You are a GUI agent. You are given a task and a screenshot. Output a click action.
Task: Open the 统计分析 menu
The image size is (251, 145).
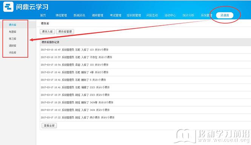[x=188, y=15]
